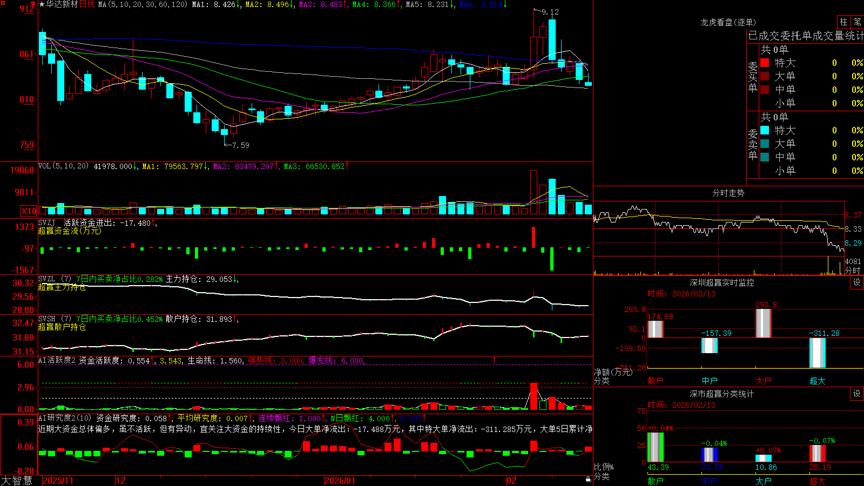Switch order view to 笔 mode
This screenshot has height=486, width=864.
857,22
